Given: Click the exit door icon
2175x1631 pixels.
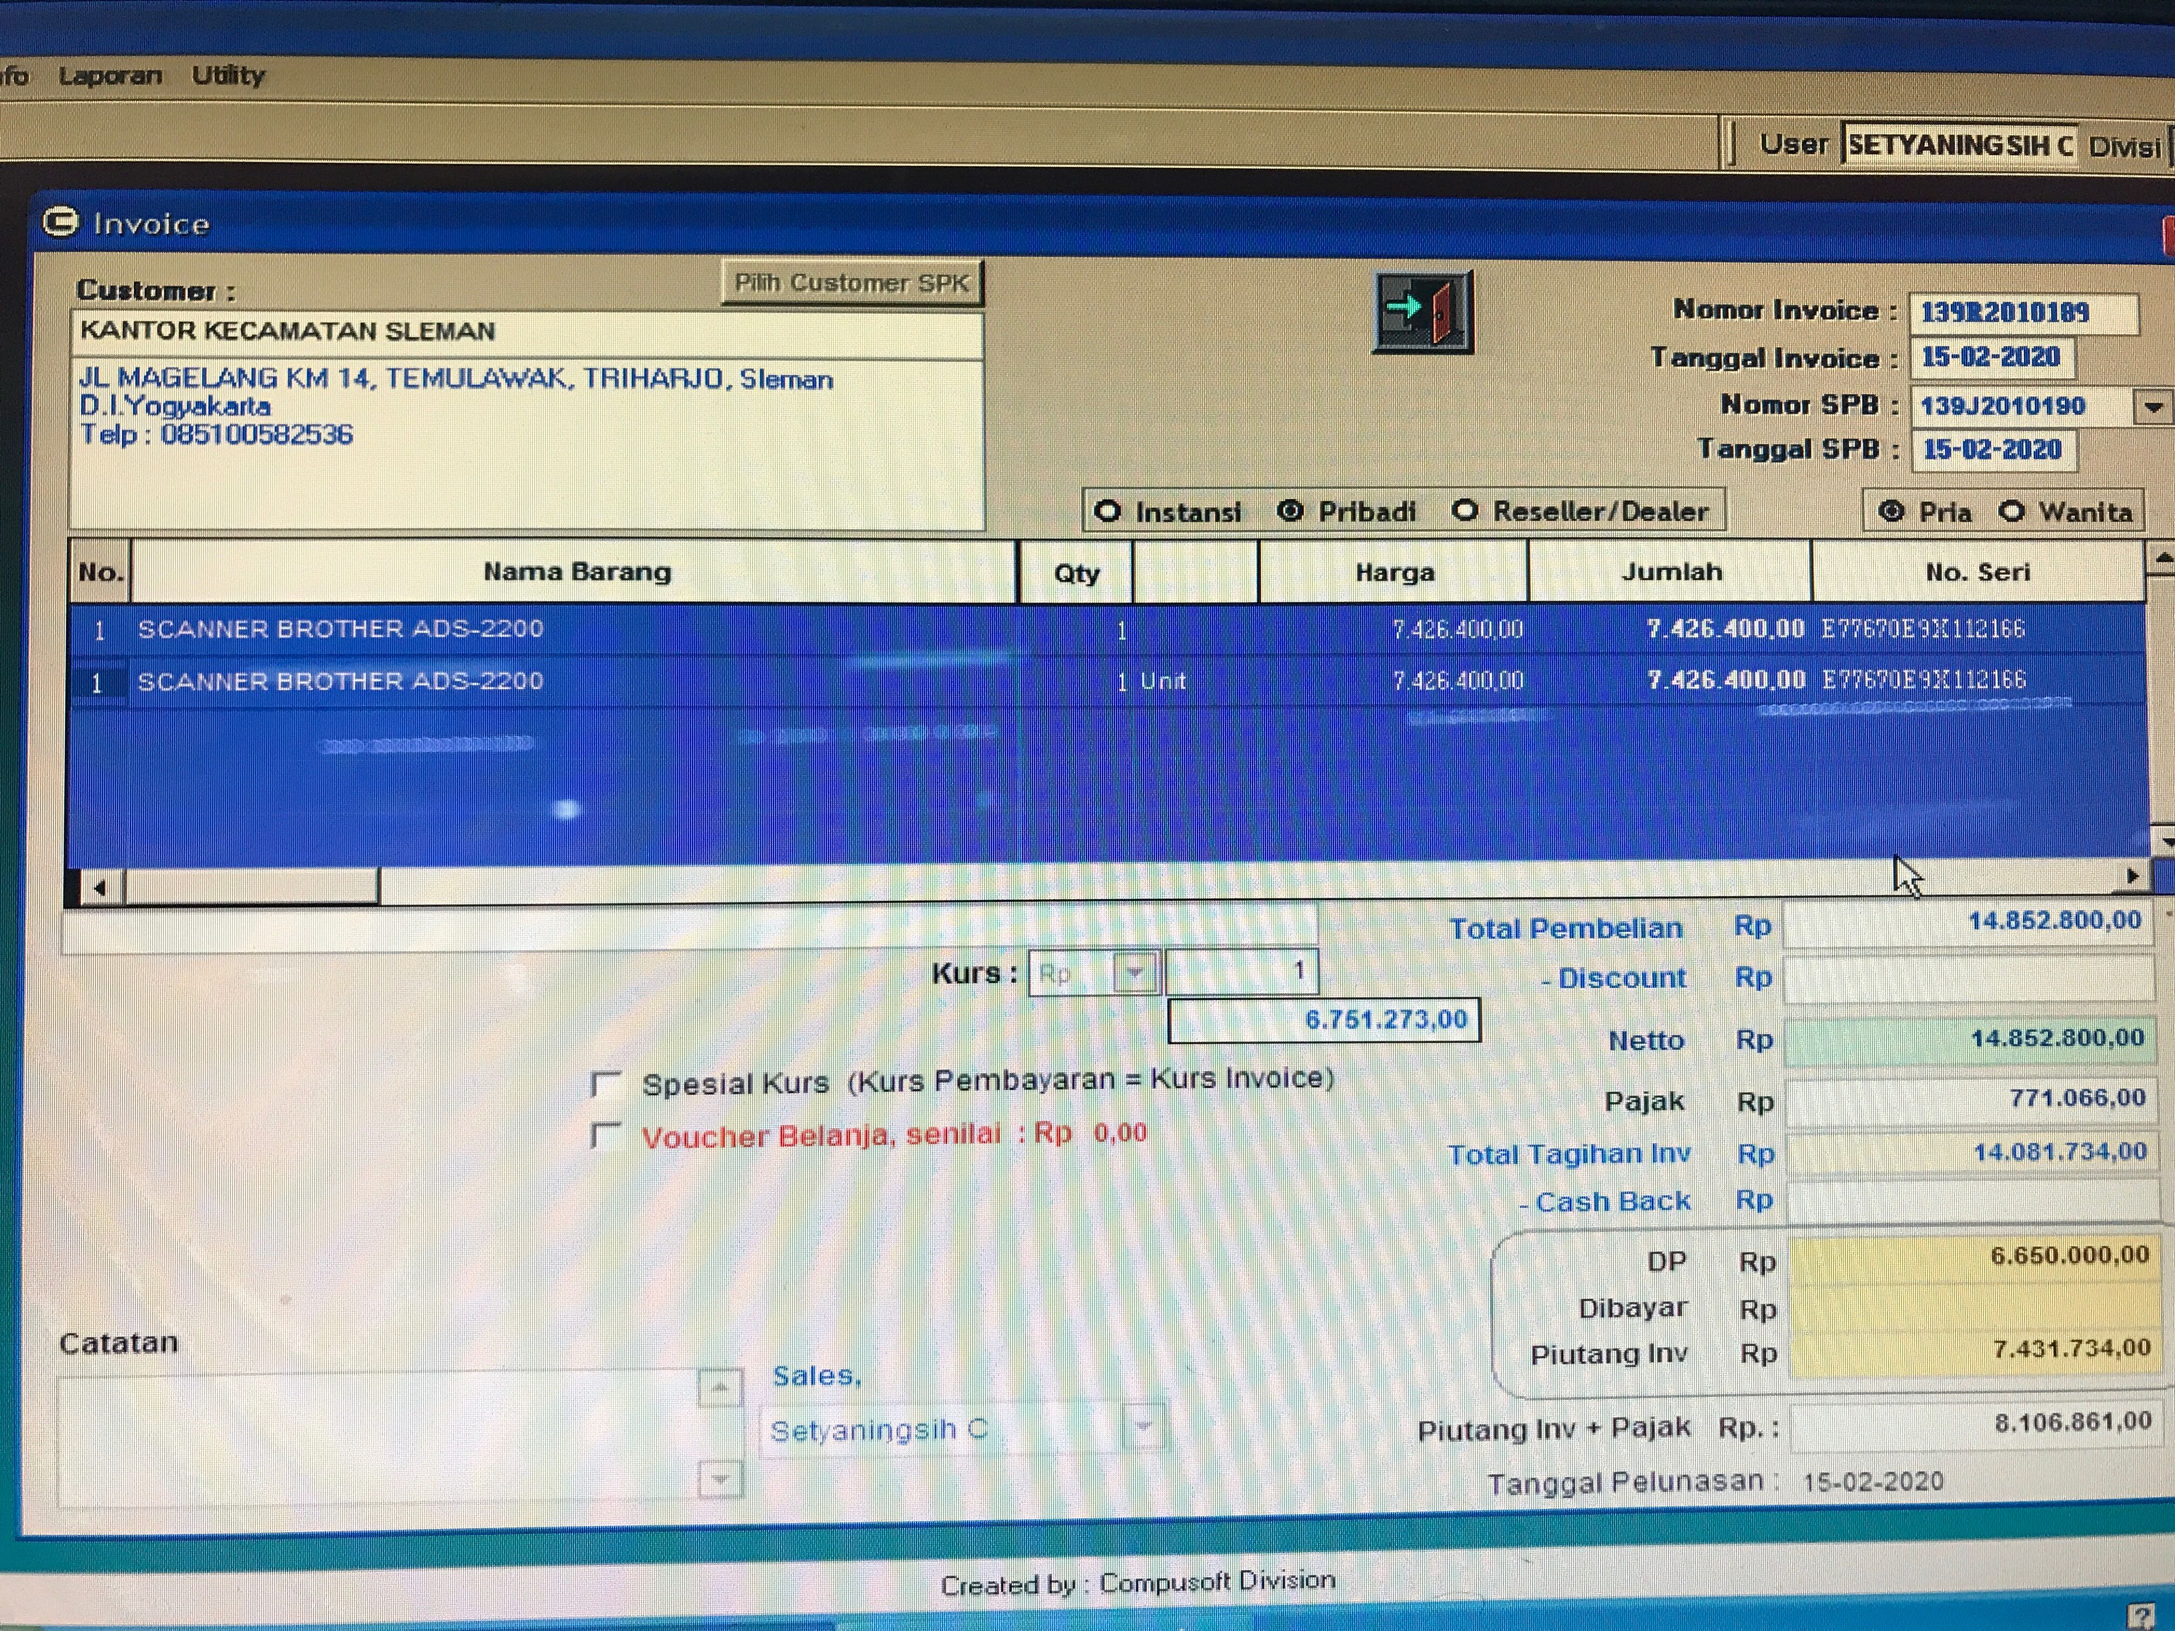Looking at the screenshot, I should (x=1423, y=313).
